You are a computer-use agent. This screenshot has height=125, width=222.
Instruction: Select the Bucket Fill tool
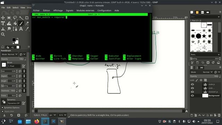[15, 23]
